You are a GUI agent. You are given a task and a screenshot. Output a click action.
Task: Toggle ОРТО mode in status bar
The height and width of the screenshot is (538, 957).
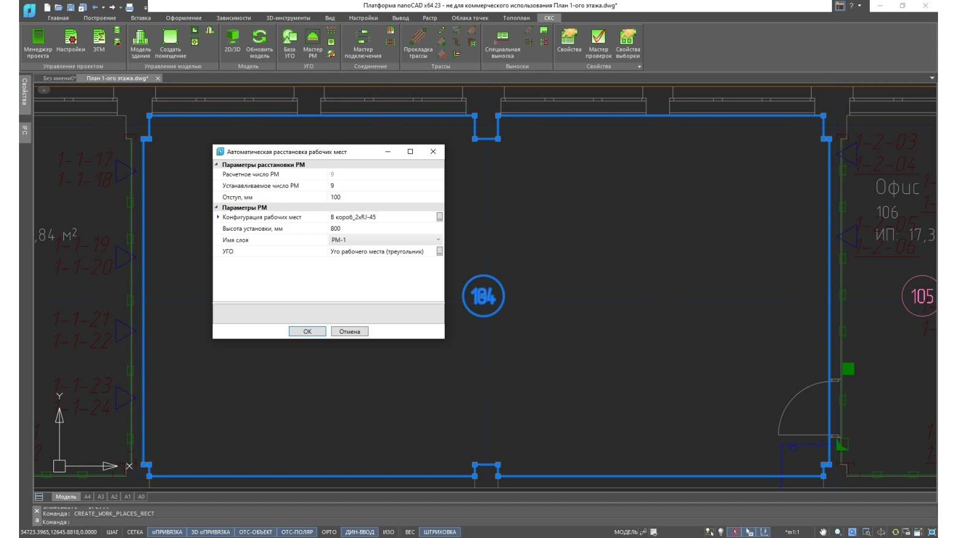(x=329, y=532)
